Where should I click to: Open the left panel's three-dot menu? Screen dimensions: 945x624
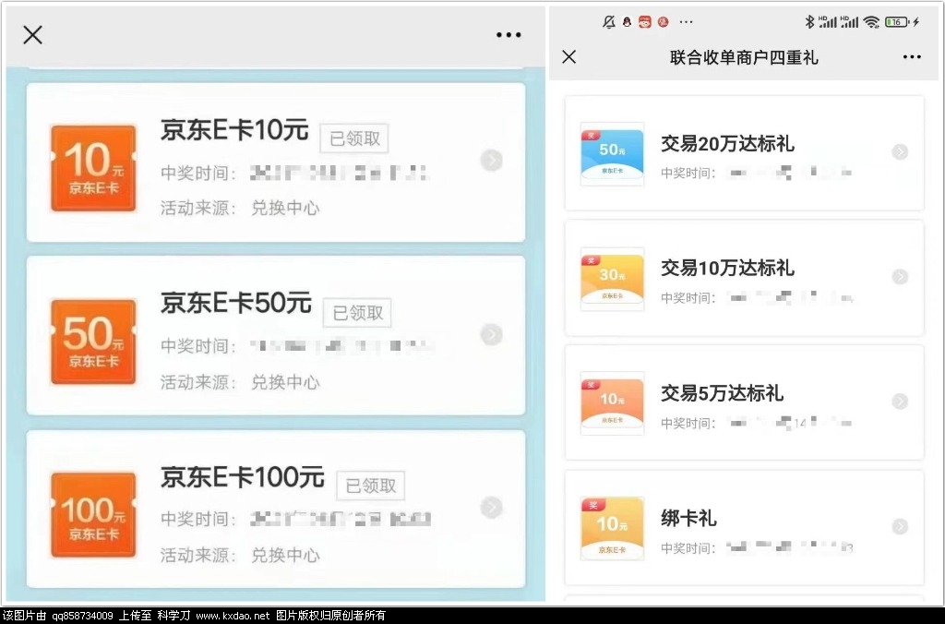coord(508,35)
